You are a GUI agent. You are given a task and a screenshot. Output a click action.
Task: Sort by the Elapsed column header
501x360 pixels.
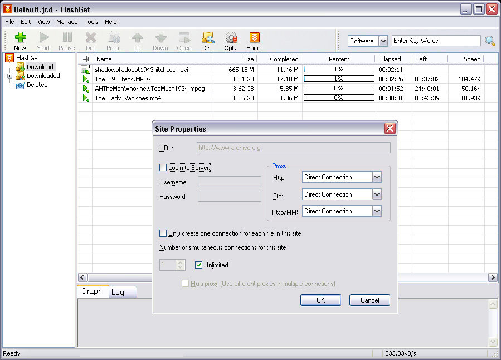tap(393, 59)
